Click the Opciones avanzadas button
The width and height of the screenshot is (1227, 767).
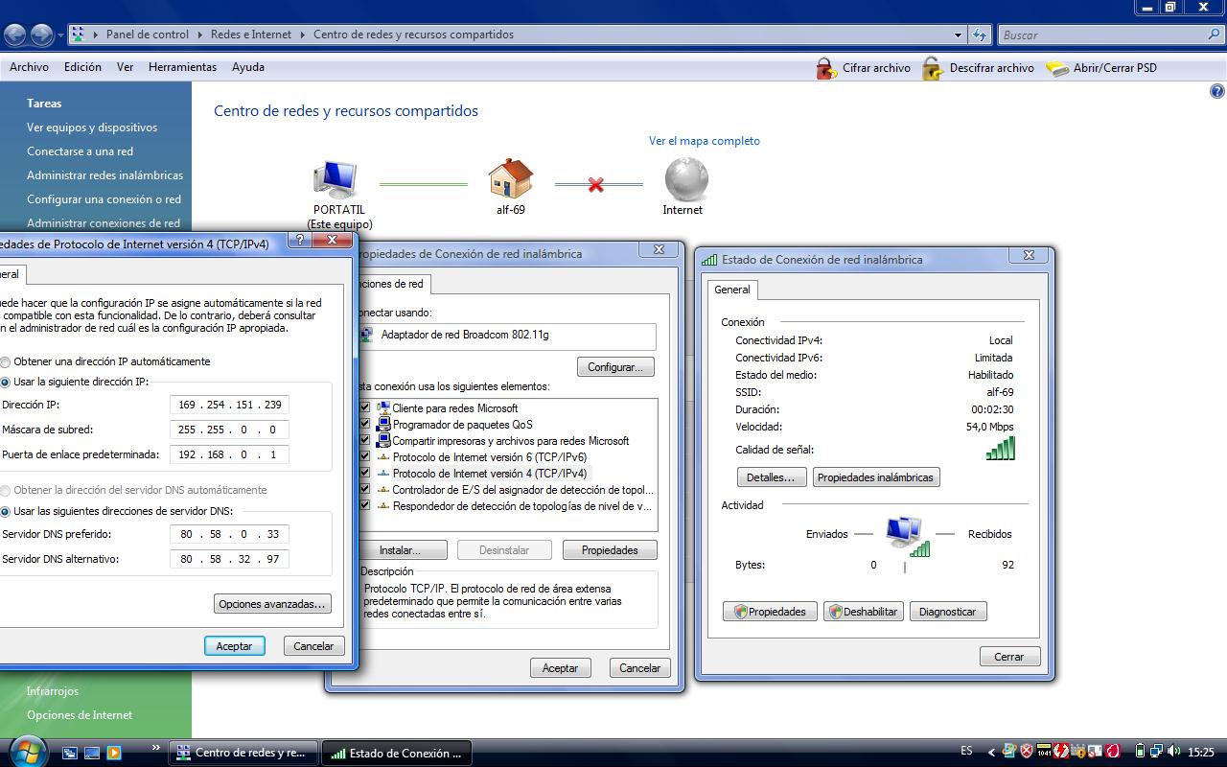tap(272, 604)
